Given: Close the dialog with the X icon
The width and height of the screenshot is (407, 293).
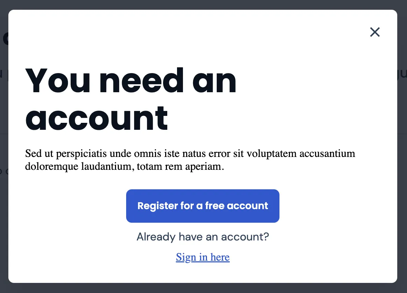Looking at the screenshot, I should 375,32.
